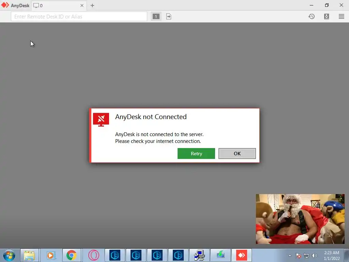Launch Windows Media Player from the taskbar
The image size is (349, 262).
(x=50, y=255)
